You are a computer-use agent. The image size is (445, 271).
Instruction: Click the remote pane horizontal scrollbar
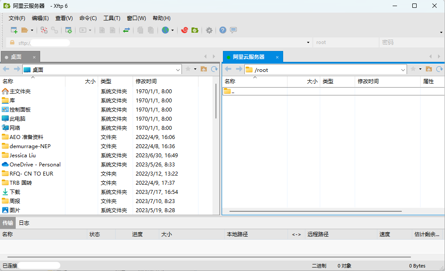click(x=315, y=211)
